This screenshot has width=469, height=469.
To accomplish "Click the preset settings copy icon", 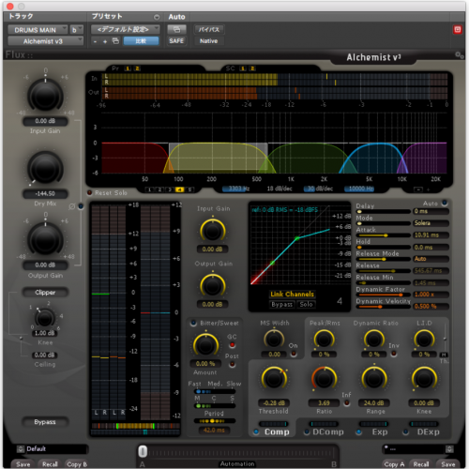I will (x=115, y=41).
